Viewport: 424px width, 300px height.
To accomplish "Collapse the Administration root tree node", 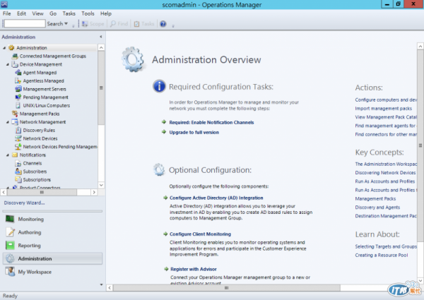I will click(4, 48).
